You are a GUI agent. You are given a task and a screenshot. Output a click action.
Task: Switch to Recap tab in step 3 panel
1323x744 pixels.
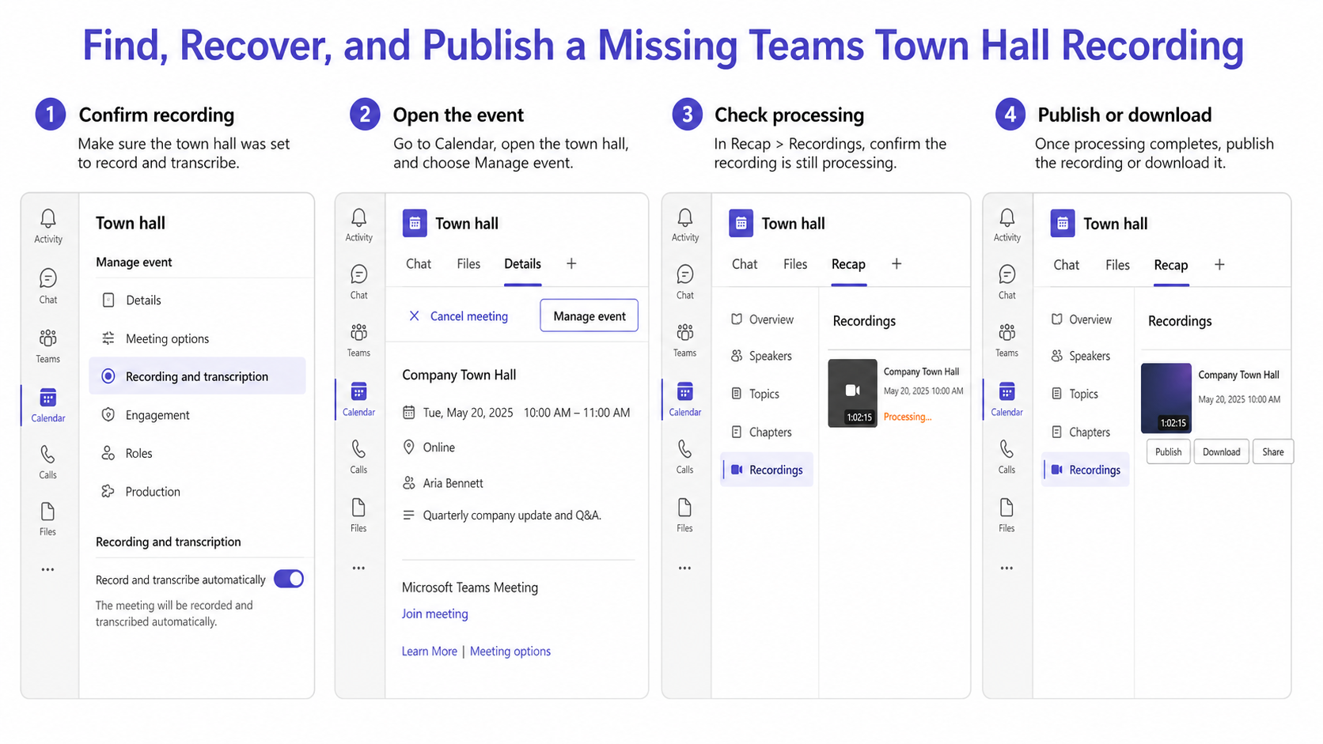pos(848,264)
